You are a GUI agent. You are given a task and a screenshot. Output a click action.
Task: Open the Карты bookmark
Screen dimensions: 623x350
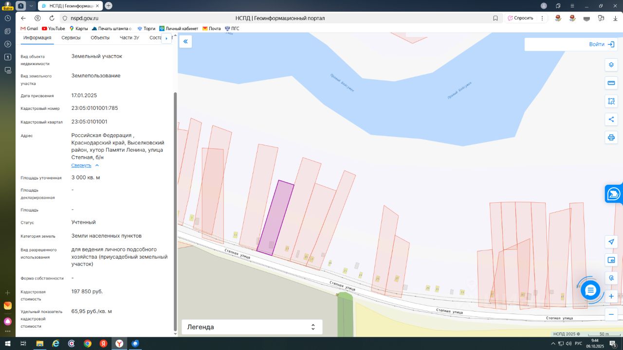(79, 29)
